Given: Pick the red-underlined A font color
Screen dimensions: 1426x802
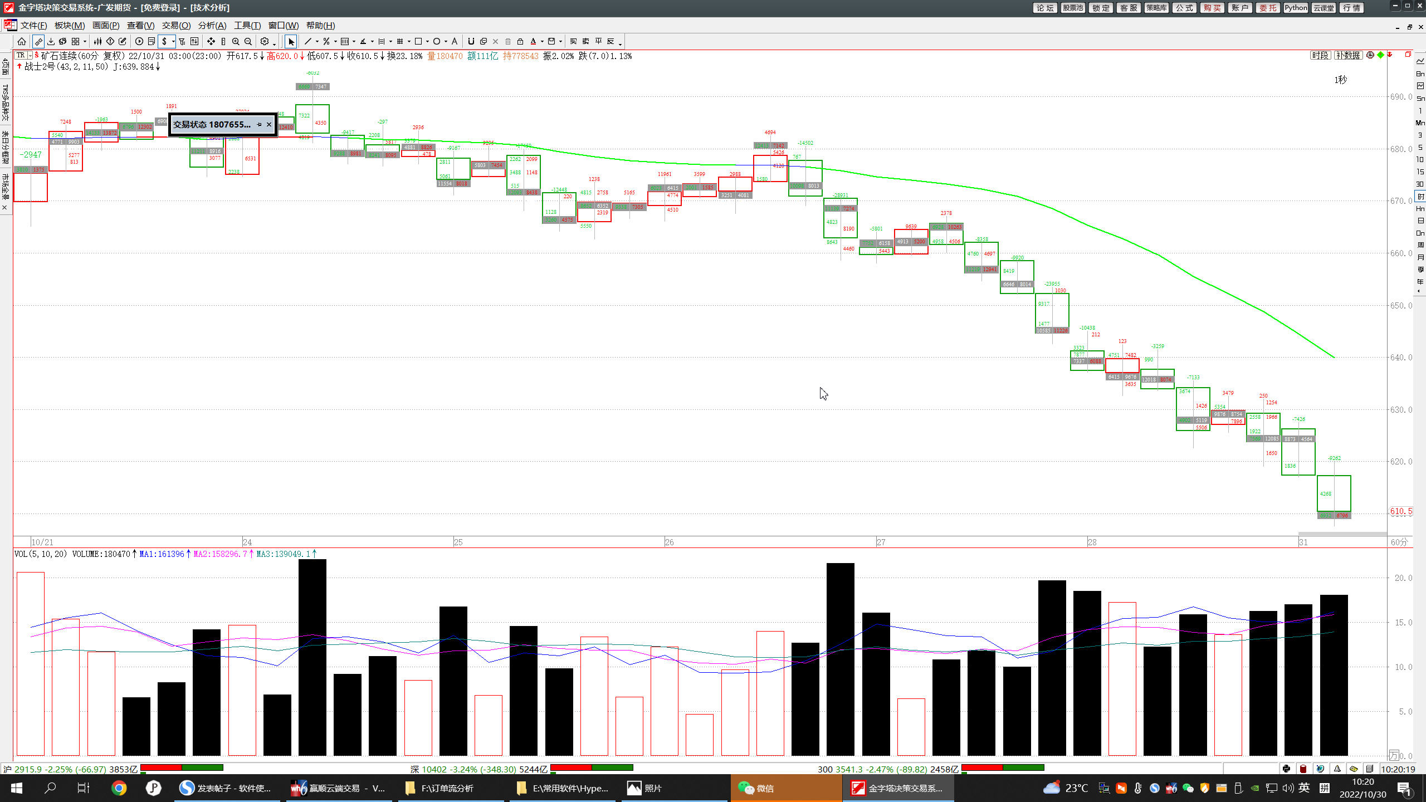Looking at the screenshot, I should [533, 41].
